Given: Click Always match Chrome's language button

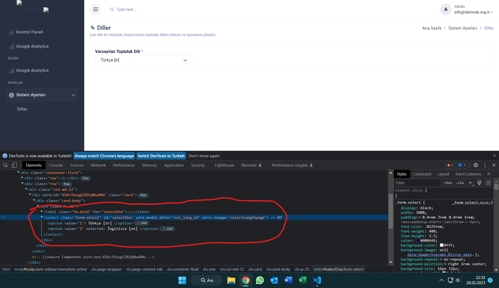Looking at the screenshot, I should tap(104, 156).
